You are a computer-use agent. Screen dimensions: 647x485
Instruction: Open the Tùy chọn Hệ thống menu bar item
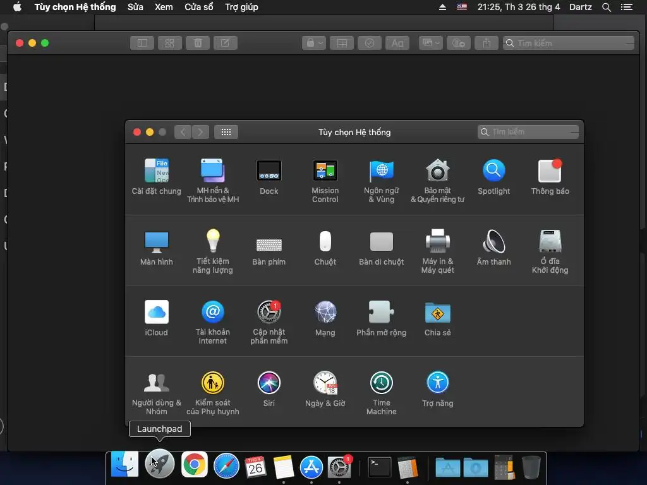75,7
